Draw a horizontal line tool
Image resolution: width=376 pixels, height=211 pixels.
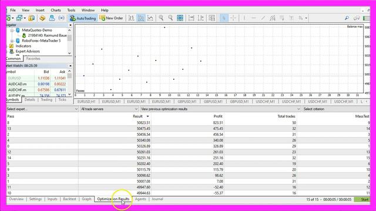pos(253,18)
